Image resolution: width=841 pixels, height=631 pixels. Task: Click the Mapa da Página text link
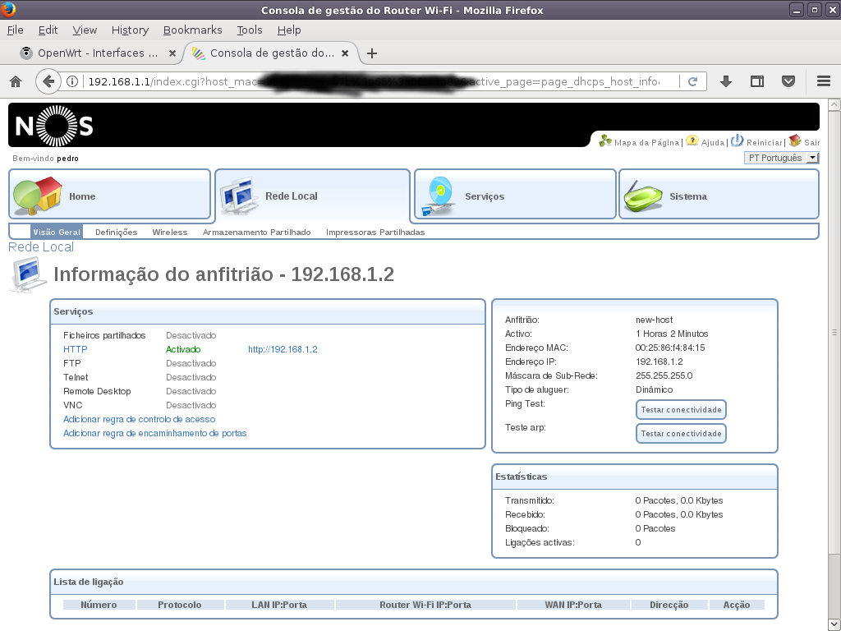[x=647, y=142]
